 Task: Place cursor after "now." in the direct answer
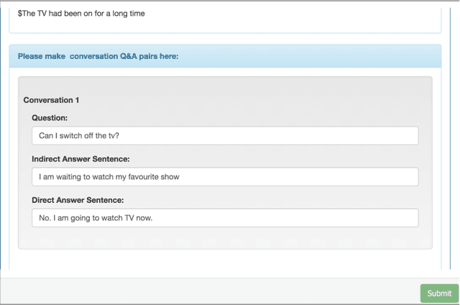click(x=154, y=218)
